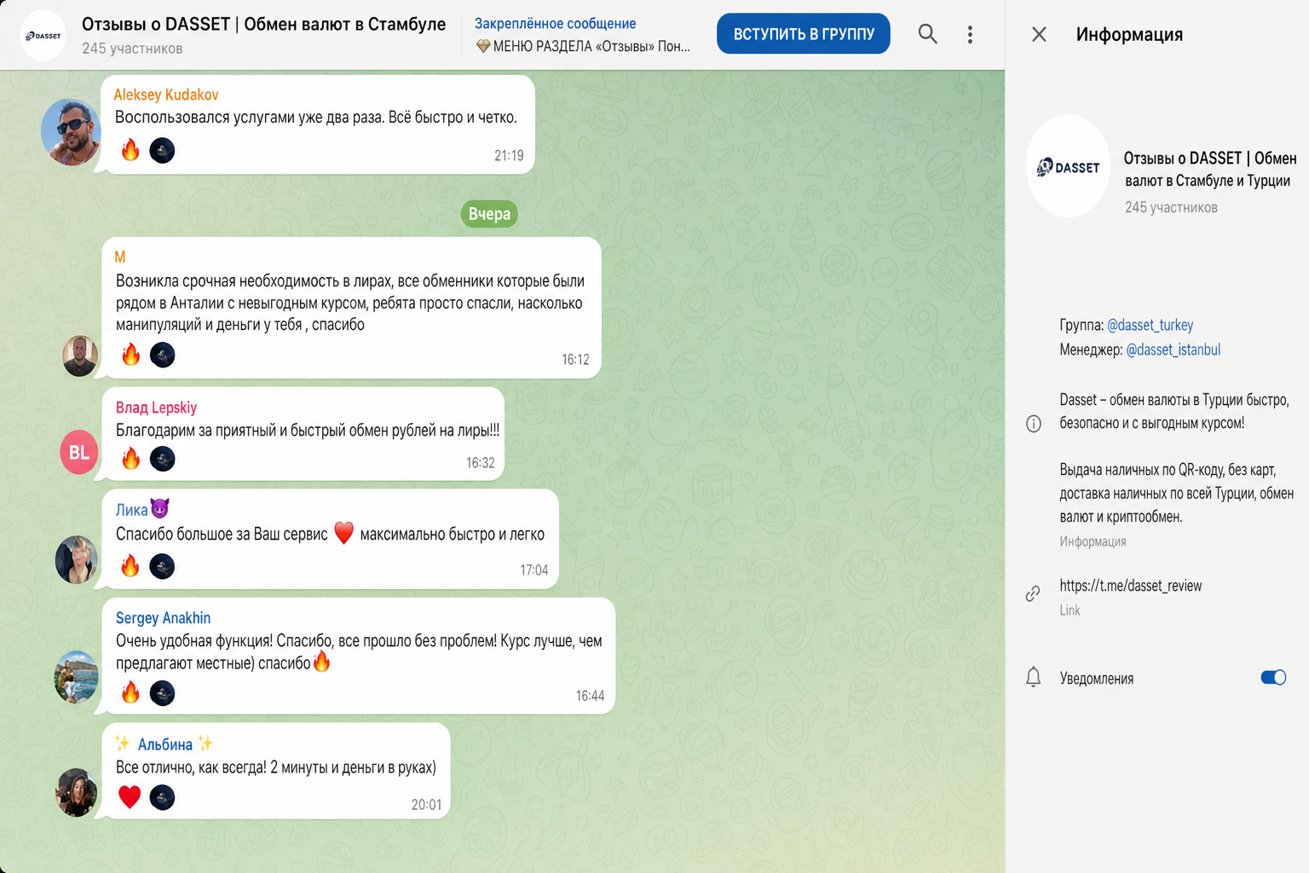
Task: Click the chat title Отзывы о DASSET header
Action: [263, 24]
